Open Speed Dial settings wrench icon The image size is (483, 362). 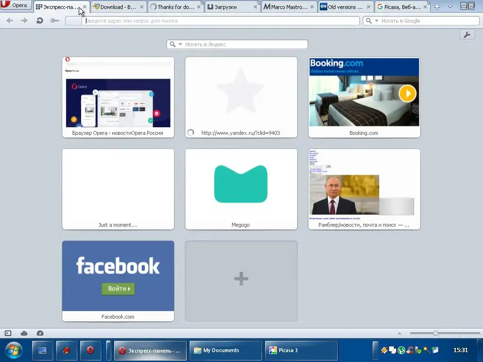[467, 35]
